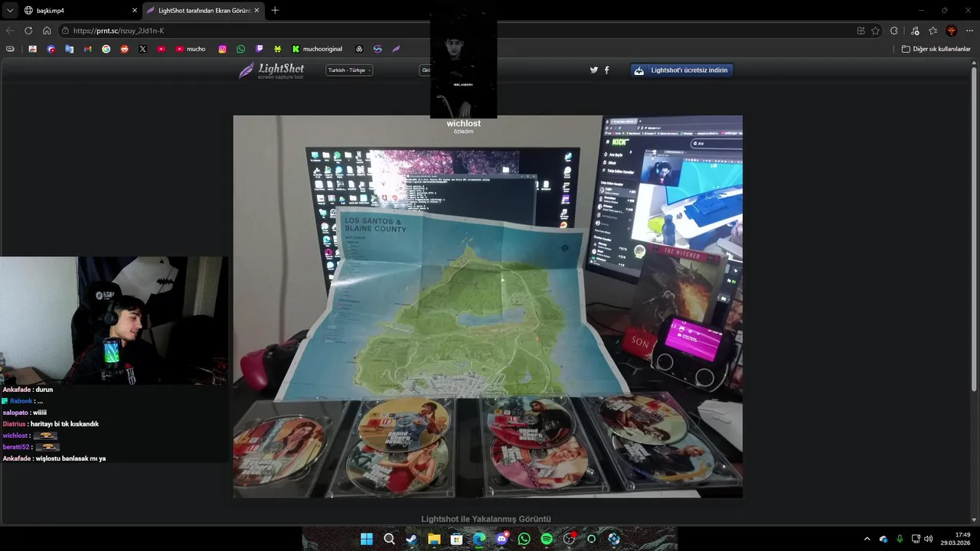Close the başkı.mp4 tab

coord(135,10)
